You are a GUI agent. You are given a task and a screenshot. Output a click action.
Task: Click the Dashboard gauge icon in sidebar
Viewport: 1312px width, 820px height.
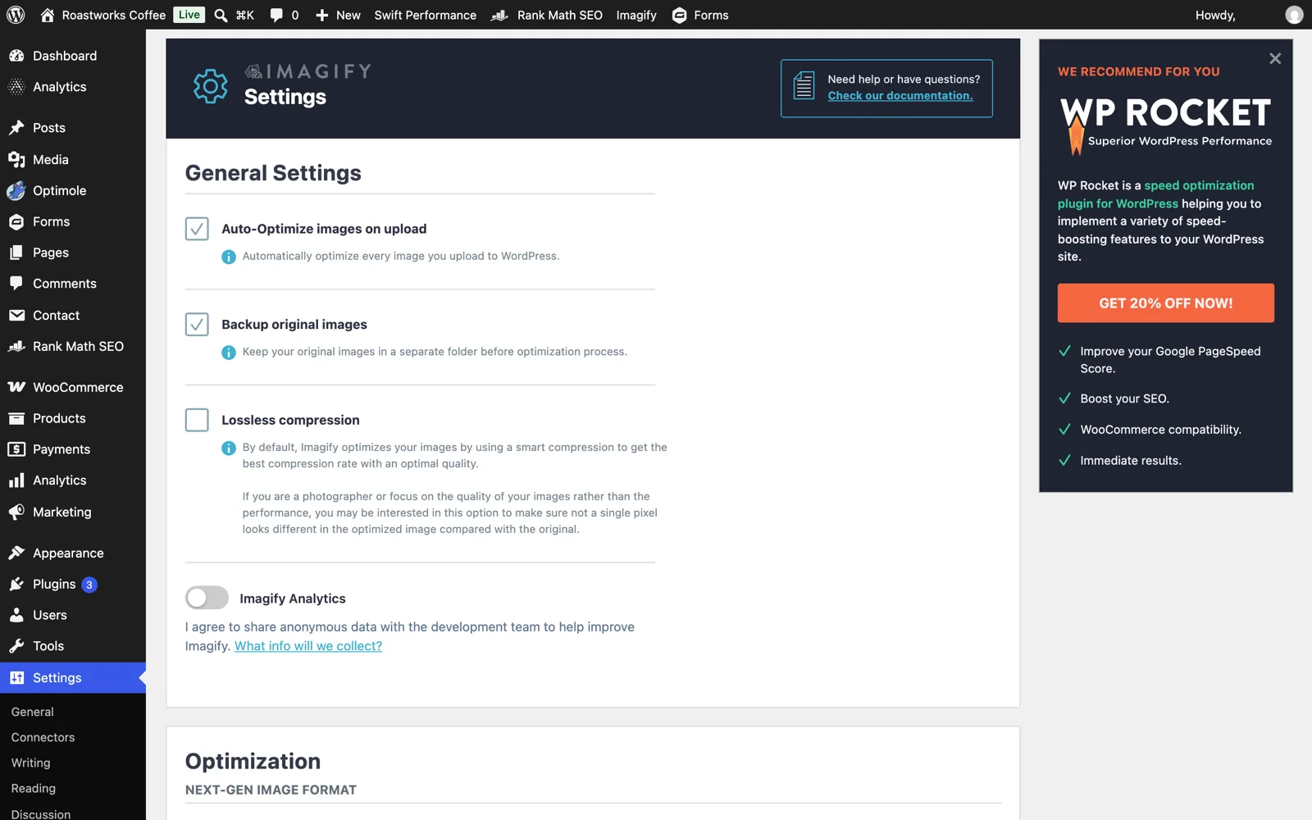[16, 56]
